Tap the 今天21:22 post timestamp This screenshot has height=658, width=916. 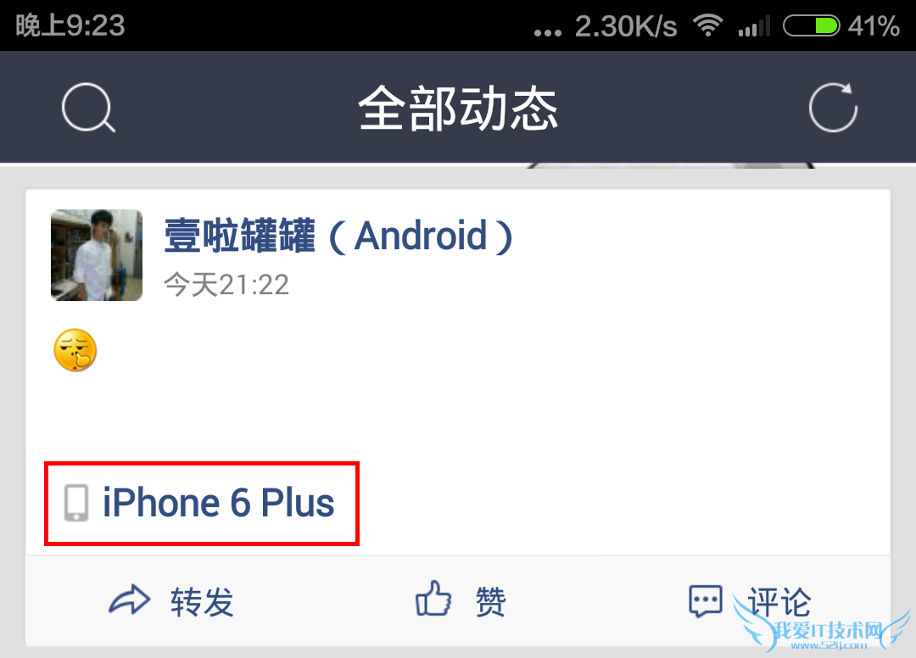point(226,285)
